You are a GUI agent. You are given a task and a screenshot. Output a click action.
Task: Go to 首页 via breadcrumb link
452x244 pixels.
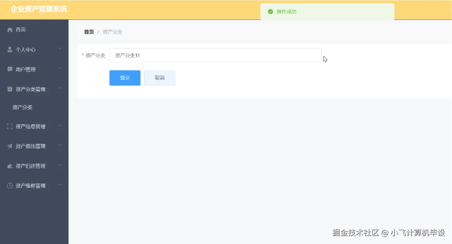[x=89, y=32]
